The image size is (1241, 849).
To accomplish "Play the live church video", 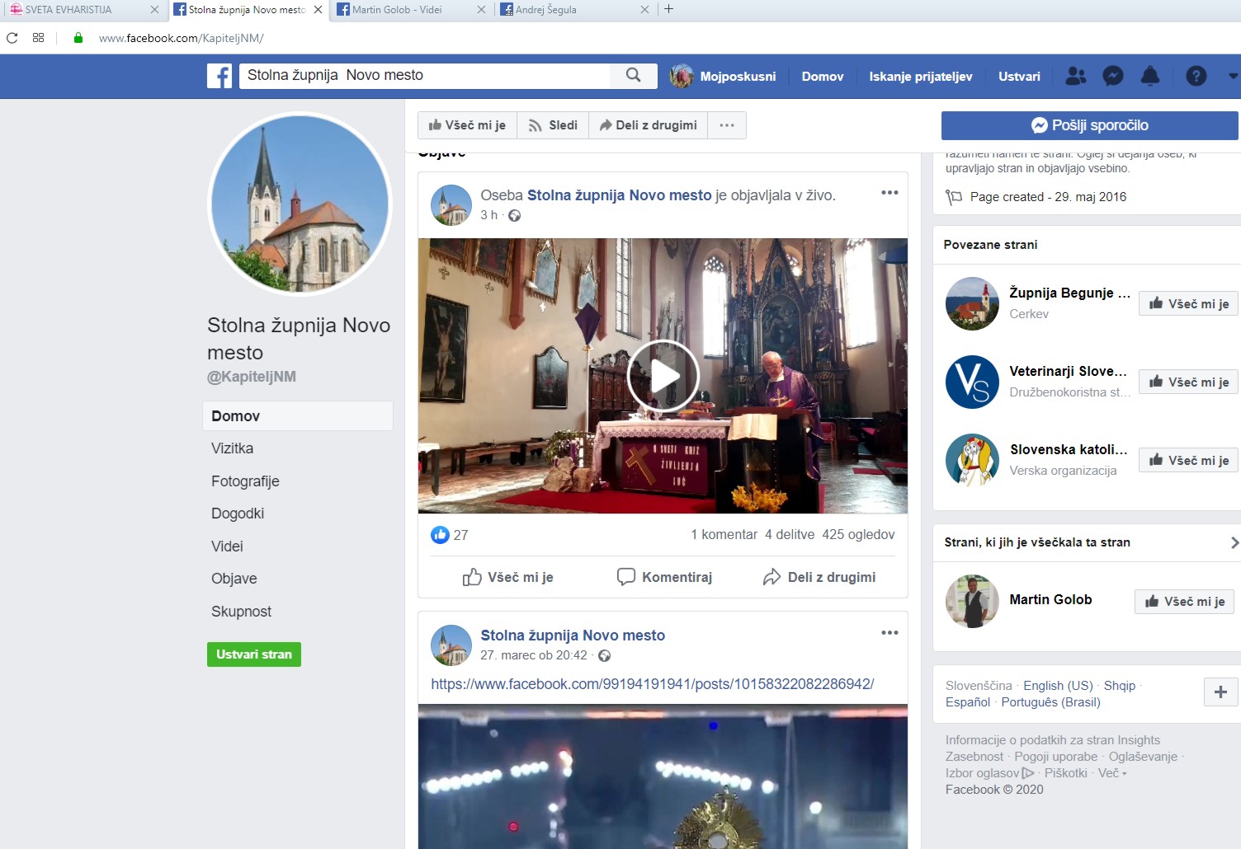I will 663,376.
